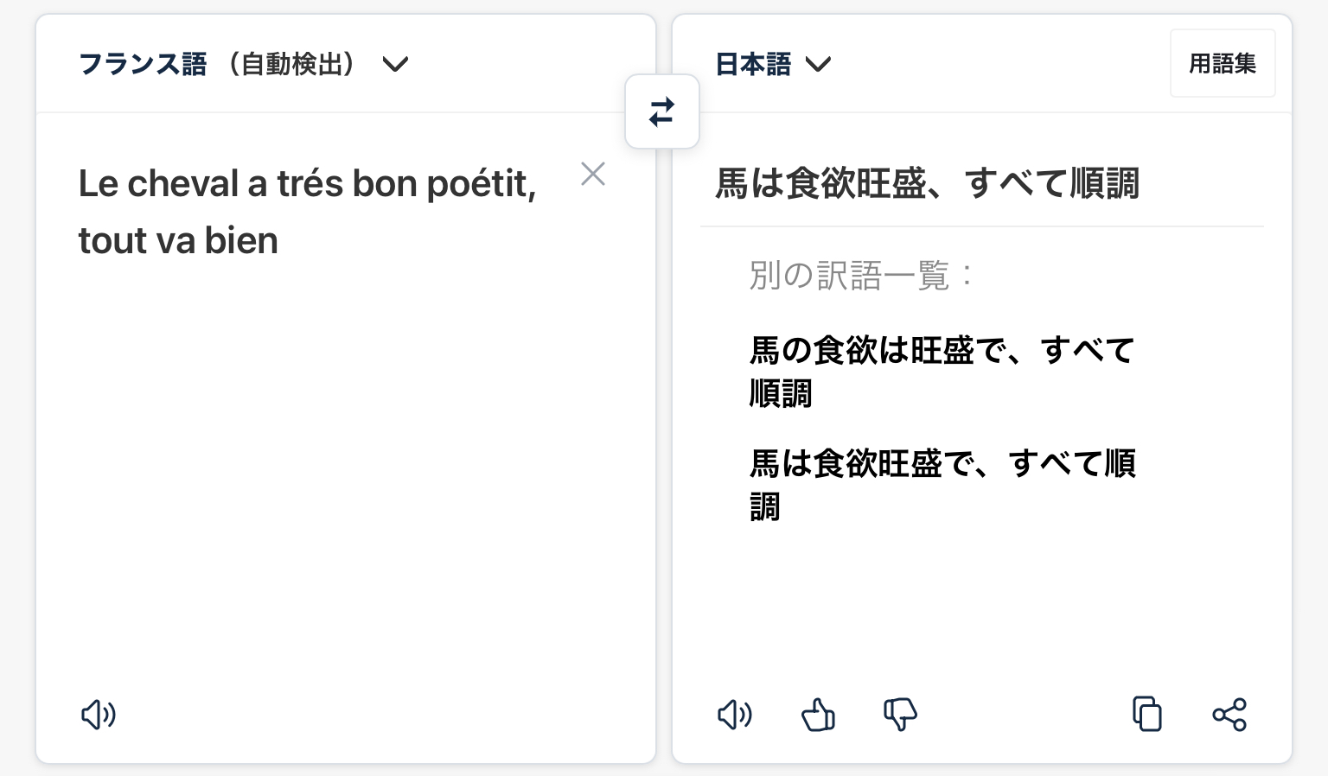This screenshot has height=776, width=1328.
Task: Open the フランス語（自動検出）source language dropdown
Action: (243, 64)
